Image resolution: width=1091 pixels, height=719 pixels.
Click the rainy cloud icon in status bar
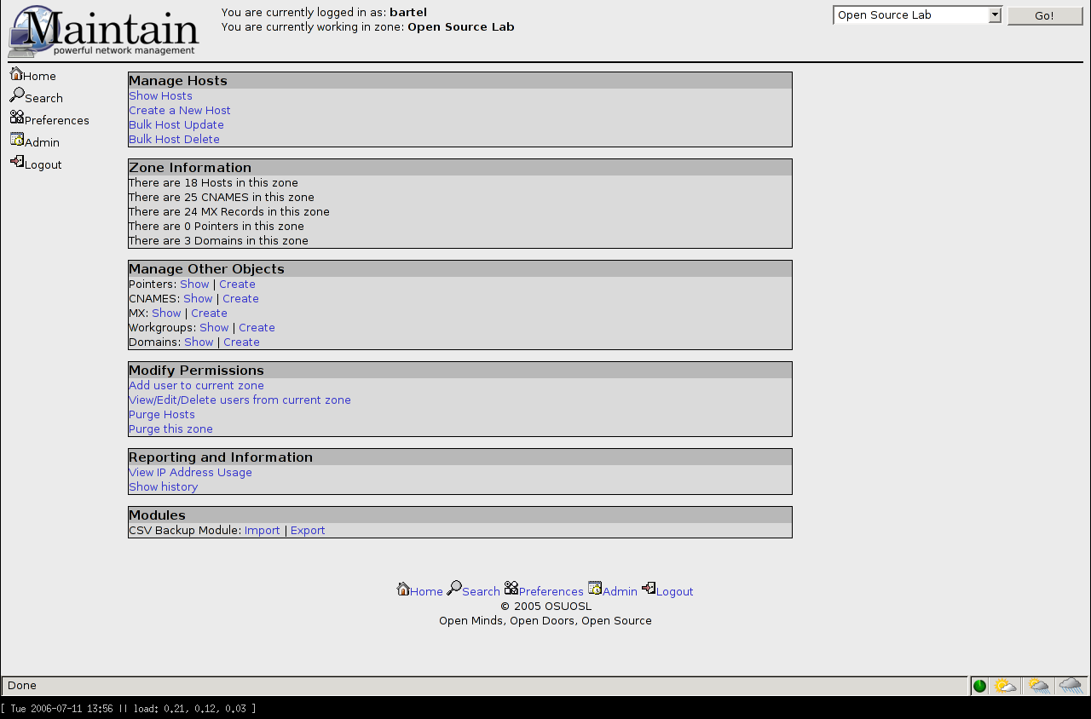1071,686
